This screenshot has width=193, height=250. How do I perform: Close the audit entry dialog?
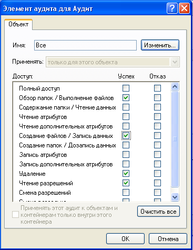click(184, 8)
